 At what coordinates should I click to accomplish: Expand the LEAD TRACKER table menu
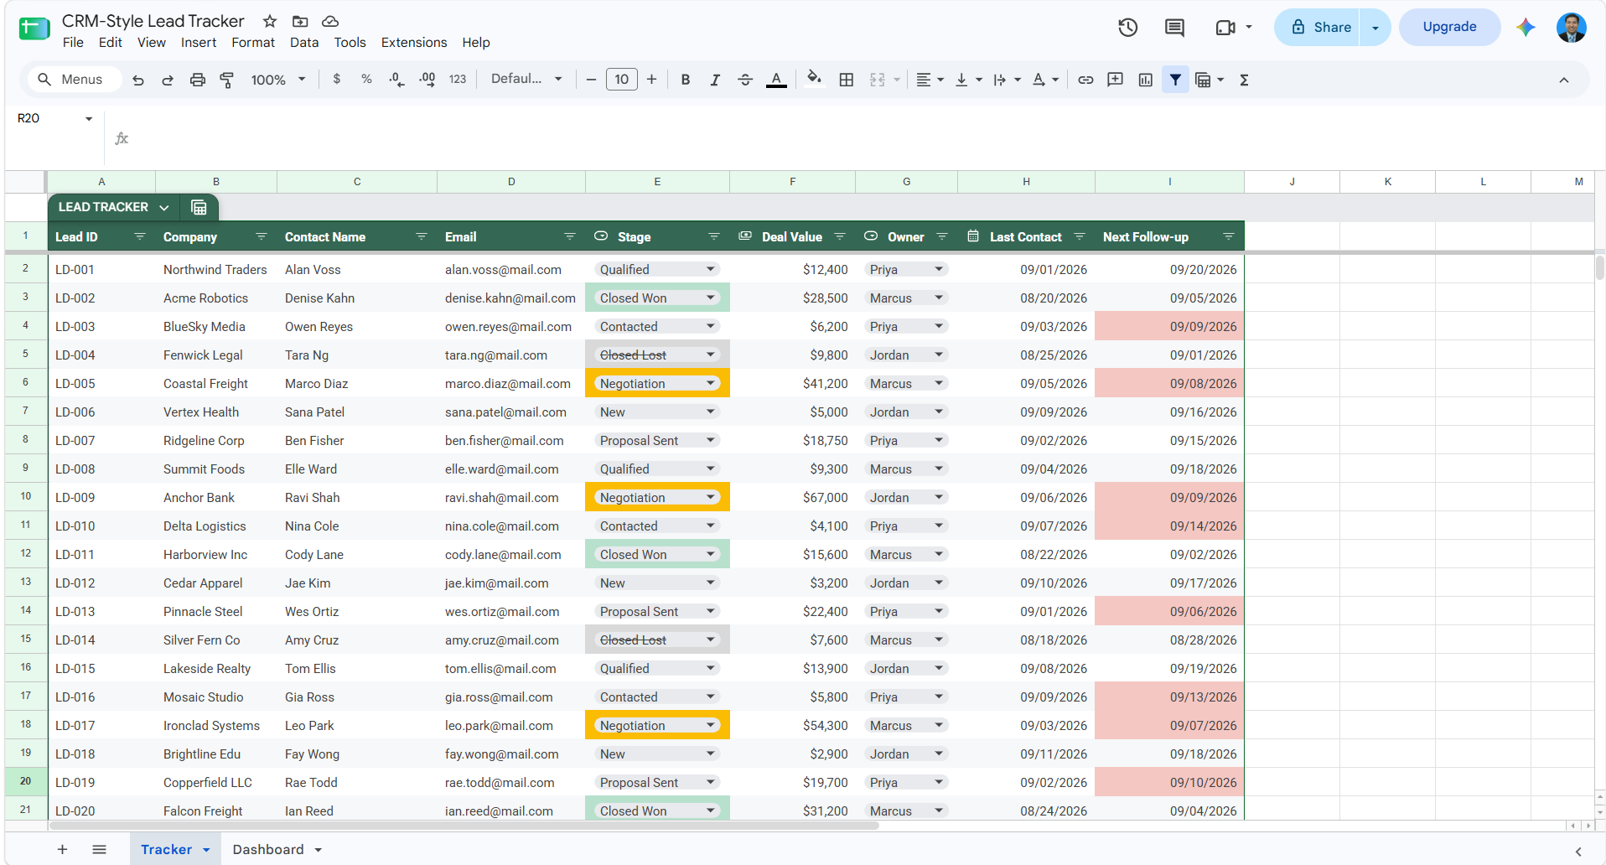[x=164, y=207]
